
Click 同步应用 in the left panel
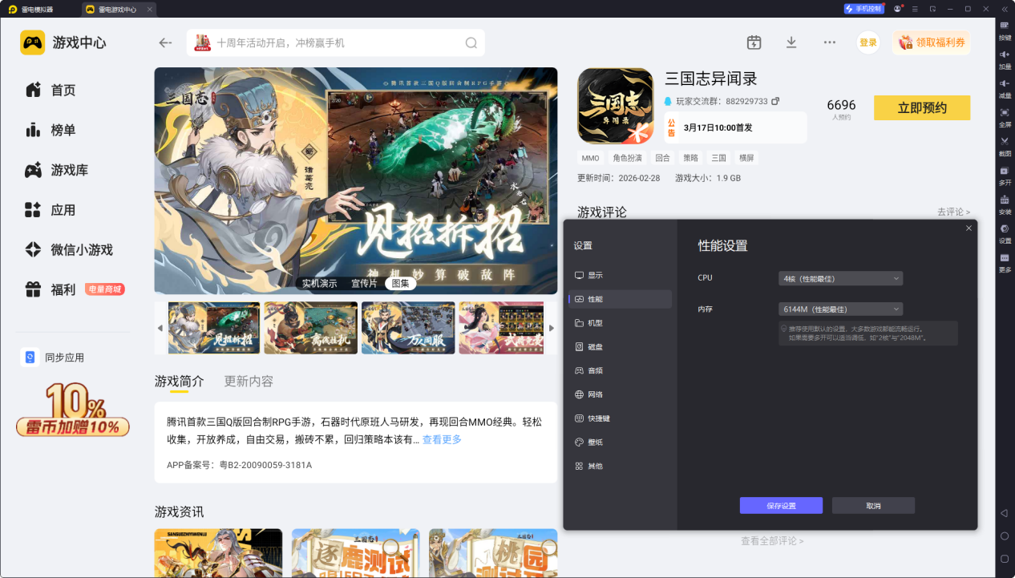pos(52,358)
